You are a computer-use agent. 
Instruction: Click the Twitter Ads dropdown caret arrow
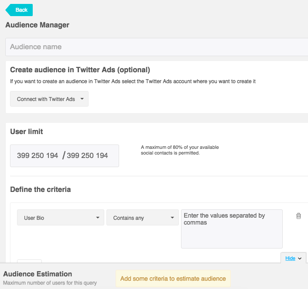(x=82, y=99)
